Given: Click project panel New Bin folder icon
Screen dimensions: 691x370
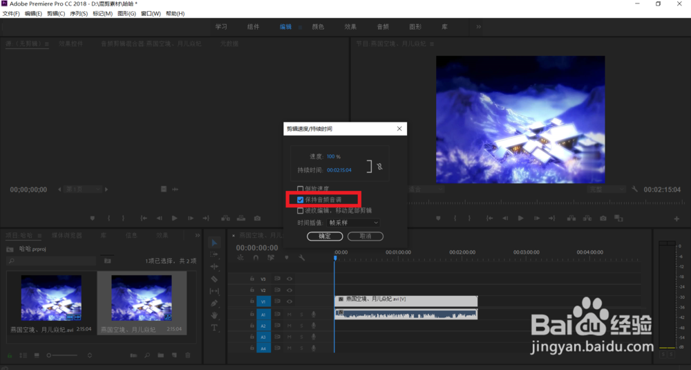Looking at the screenshot, I should click(161, 355).
